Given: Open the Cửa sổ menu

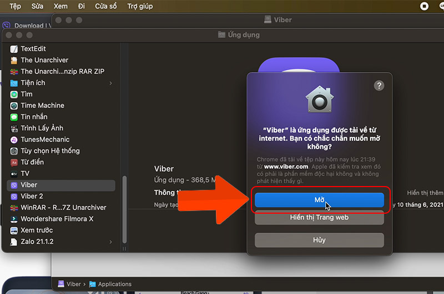Looking at the screenshot, I should coord(106,6).
